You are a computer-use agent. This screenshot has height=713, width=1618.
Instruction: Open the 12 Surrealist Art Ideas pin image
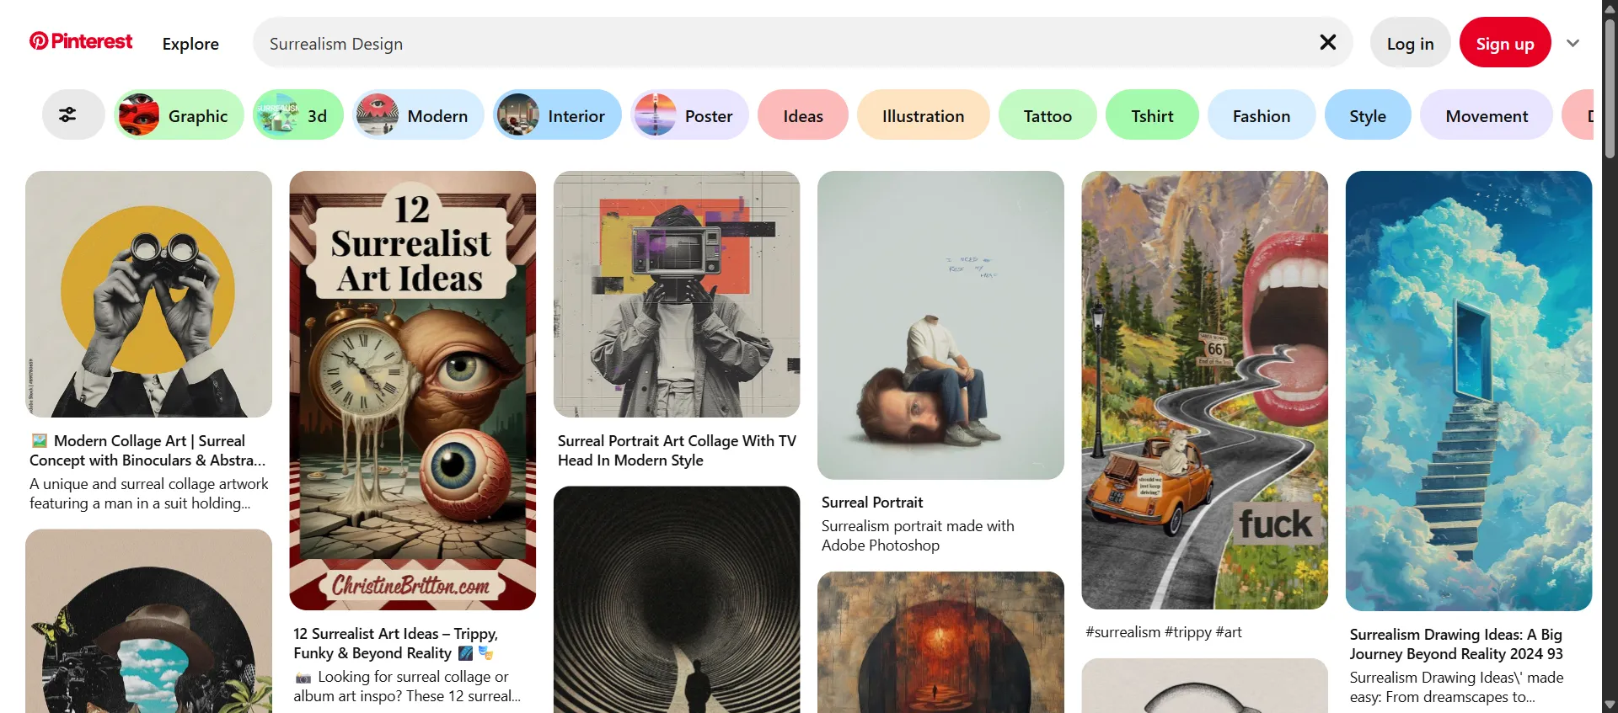coord(412,391)
